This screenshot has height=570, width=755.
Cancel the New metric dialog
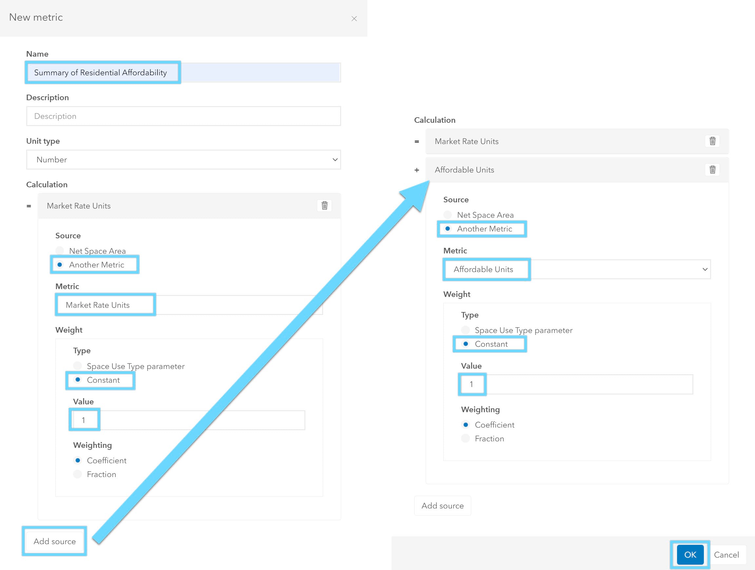pyautogui.click(x=727, y=555)
